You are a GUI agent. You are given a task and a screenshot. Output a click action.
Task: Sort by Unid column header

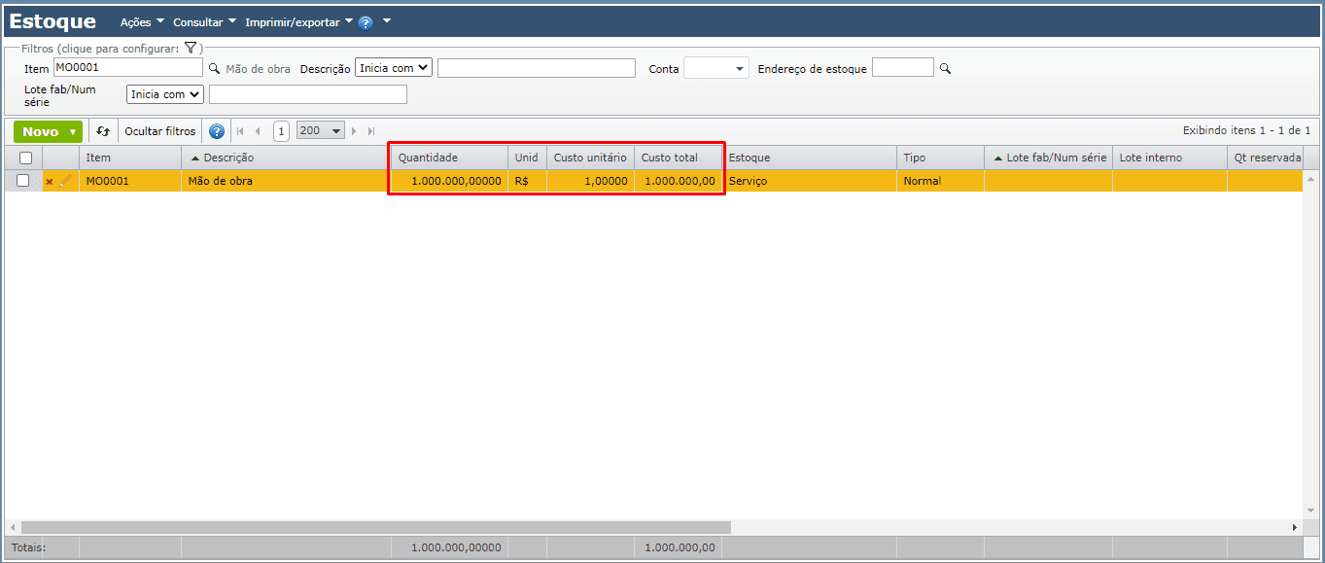point(527,158)
